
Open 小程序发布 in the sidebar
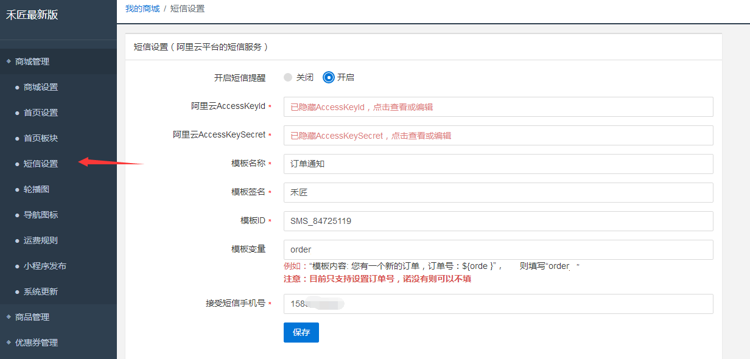point(45,266)
